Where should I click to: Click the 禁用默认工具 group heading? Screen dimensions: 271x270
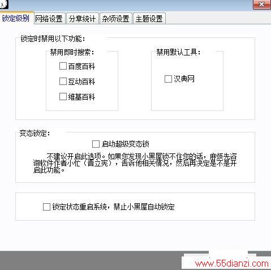click(x=178, y=52)
